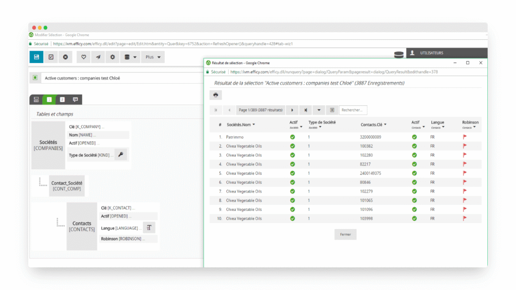
Task: Click the checkmark validate icon in toolbar
Action: (x=51, y=57)
